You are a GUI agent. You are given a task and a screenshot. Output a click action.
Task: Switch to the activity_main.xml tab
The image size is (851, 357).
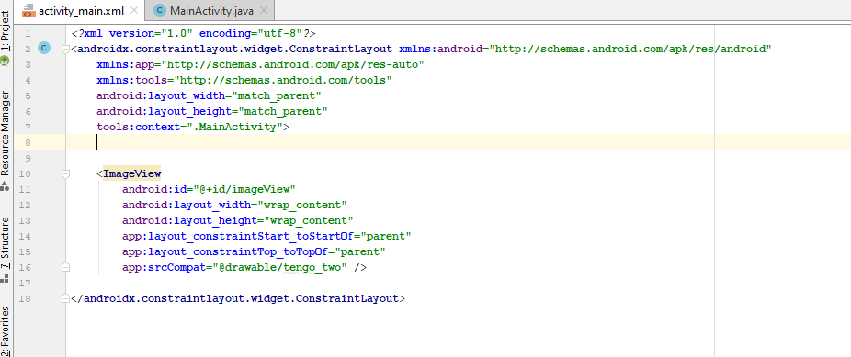click(81, 10)
